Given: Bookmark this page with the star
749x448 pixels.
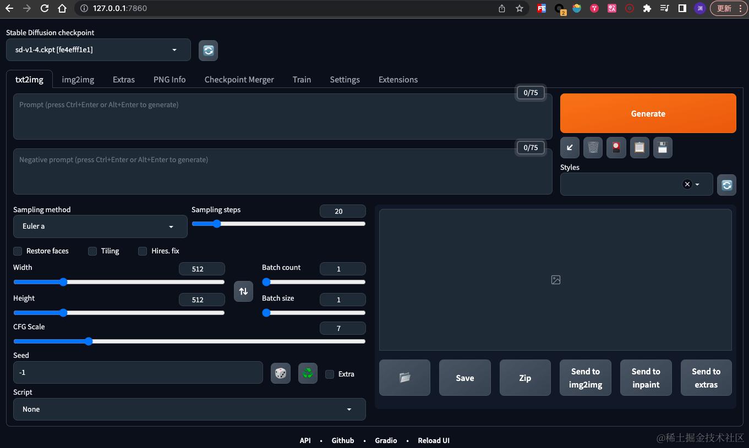Looking at the screenshot, I should click(519, 8).
